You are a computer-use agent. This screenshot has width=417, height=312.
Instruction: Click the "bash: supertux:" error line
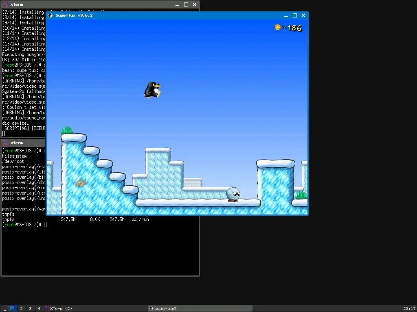[x=24, y=71]
